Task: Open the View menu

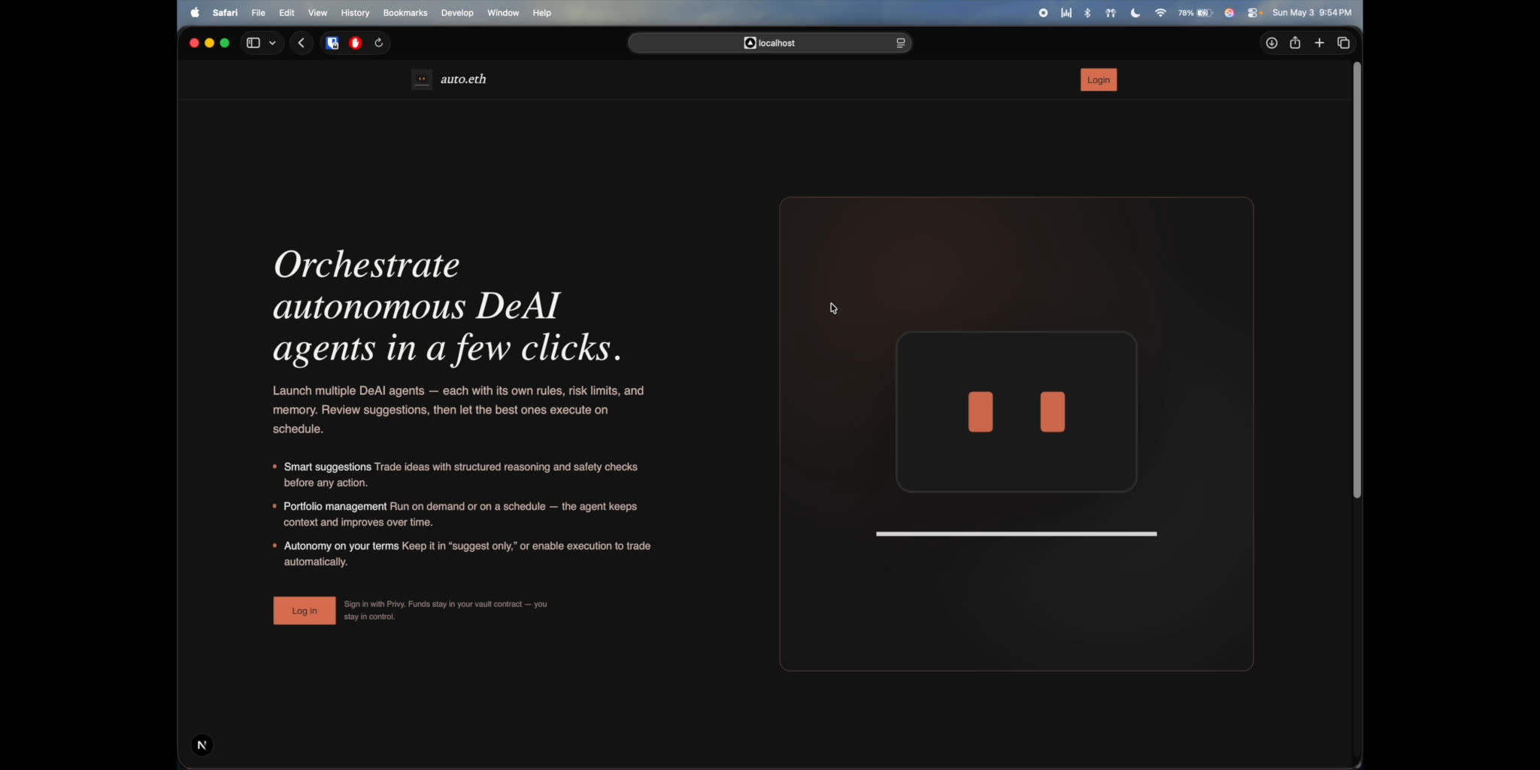Action: [x=317, y=13]
